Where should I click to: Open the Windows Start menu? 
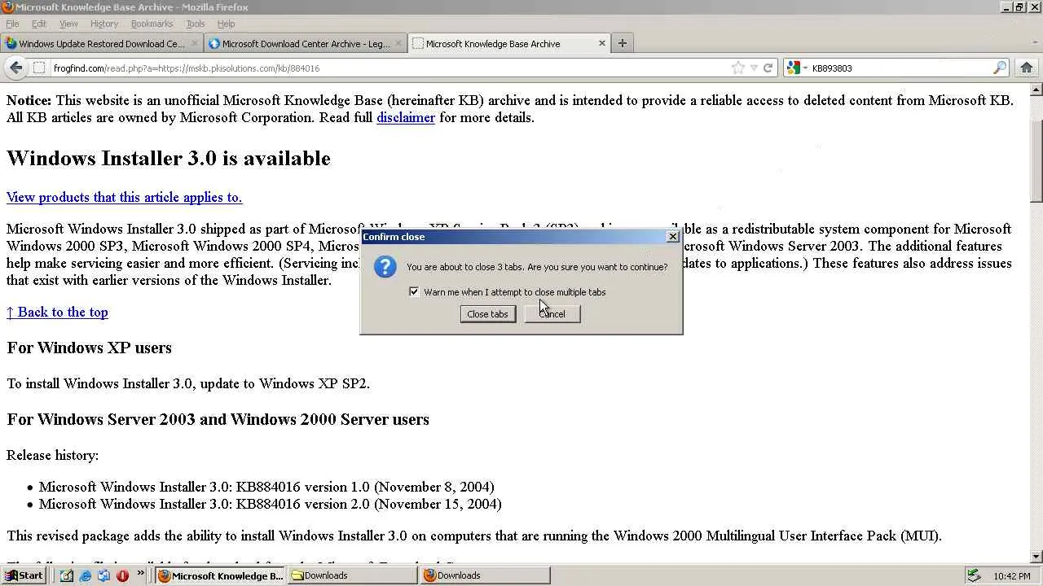click(24, 575)
